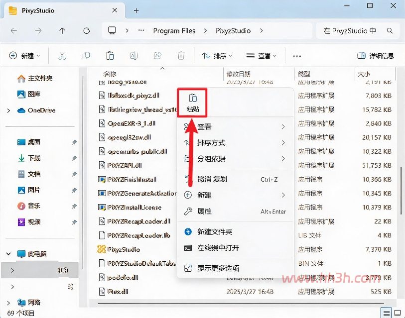Click the This PC monitor icon in address bar
405x318 pixels.
pos(112,30)
